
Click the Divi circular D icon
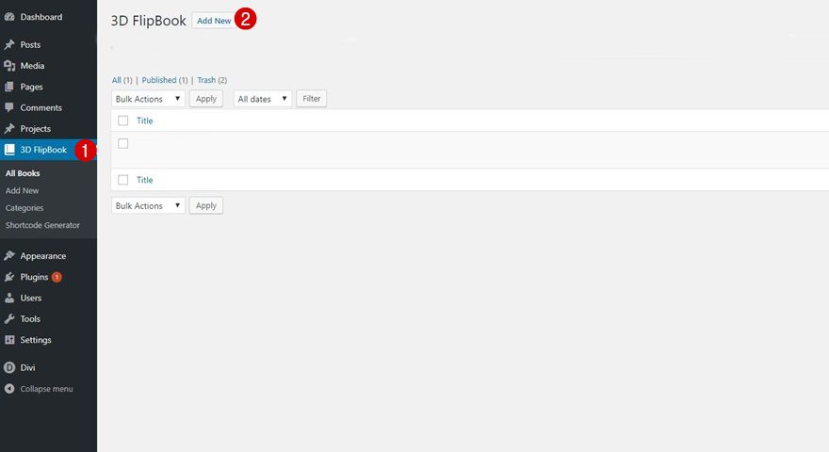click(x=9, y=368)
